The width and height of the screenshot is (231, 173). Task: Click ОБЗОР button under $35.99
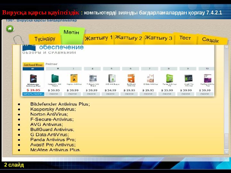pos(167,94)
